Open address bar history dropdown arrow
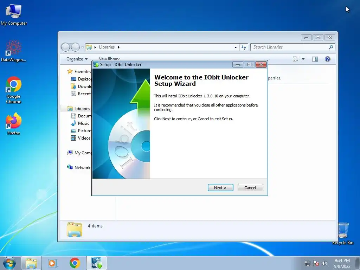The width and height of the screenshot is (360, 270). coord(236,47)
